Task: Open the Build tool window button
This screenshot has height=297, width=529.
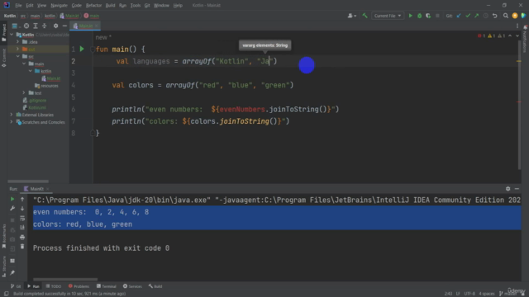Action: [155, 286]
